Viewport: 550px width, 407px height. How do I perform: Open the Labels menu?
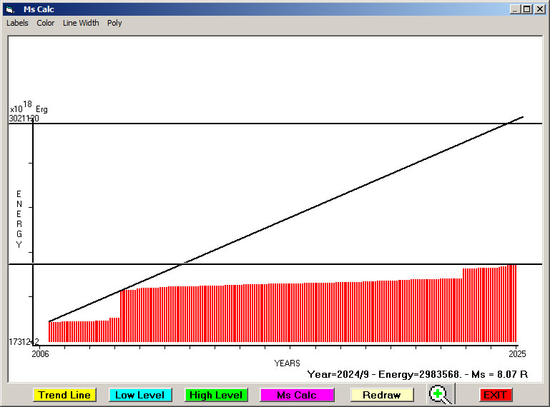[17, 23]
